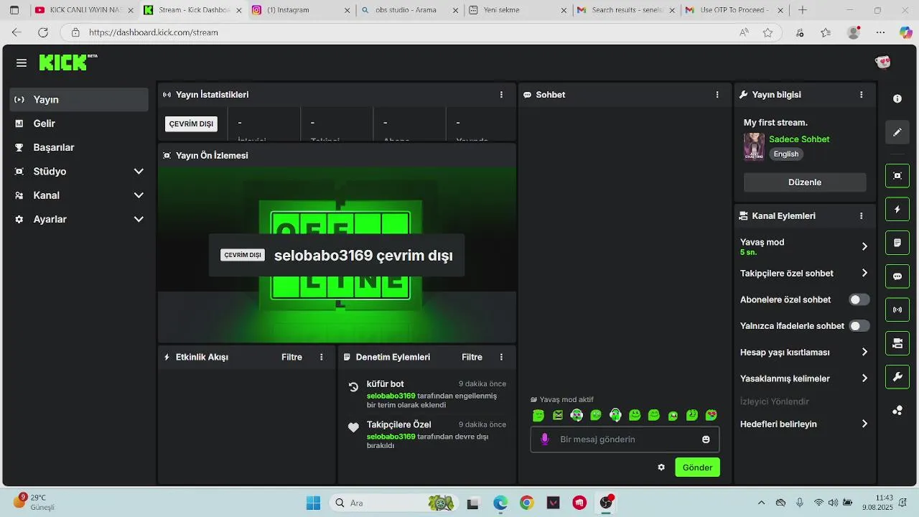Viewport: 919px width, 517px height.
Task: Open the Yayın bilgisi panel three-dot menu
Action: [862, 95]
